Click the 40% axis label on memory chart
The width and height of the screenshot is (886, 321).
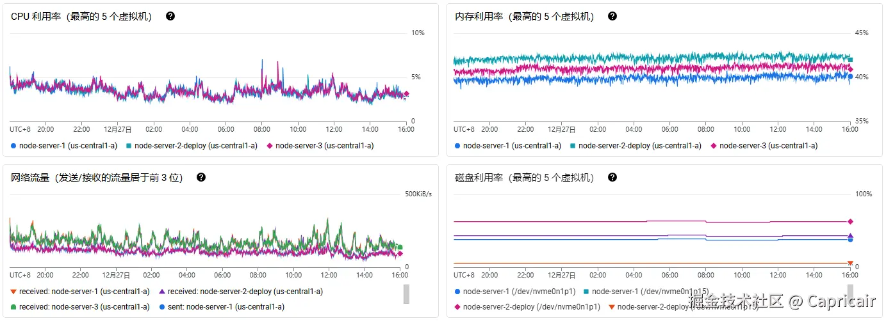862,77
